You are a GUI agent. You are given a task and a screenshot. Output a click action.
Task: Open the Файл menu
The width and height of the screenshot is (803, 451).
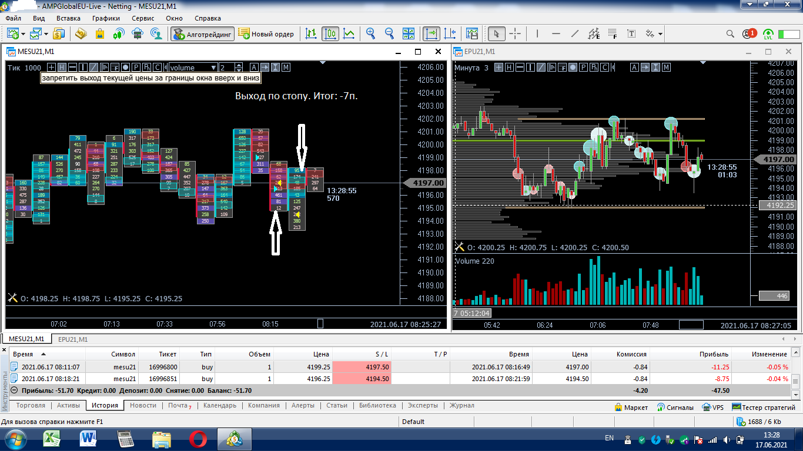click(14, 18)
